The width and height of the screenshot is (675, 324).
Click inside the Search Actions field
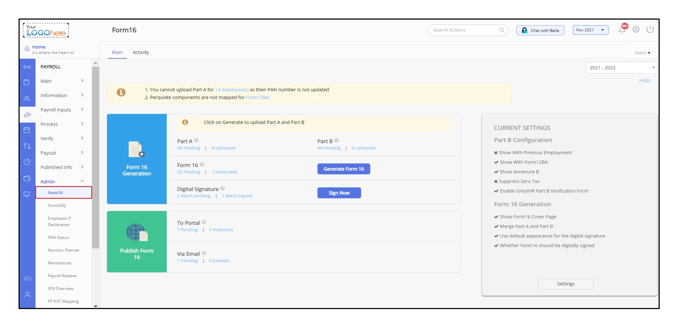(x=464, y=30)
